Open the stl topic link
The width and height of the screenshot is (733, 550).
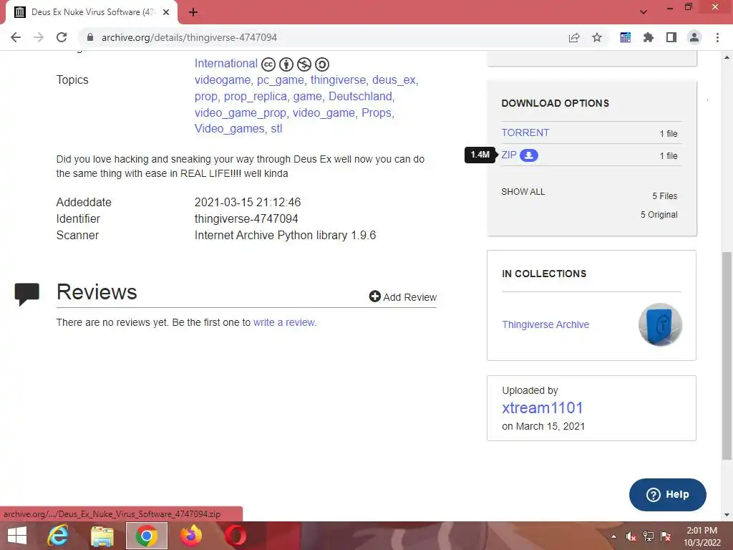tap(276, 129)
